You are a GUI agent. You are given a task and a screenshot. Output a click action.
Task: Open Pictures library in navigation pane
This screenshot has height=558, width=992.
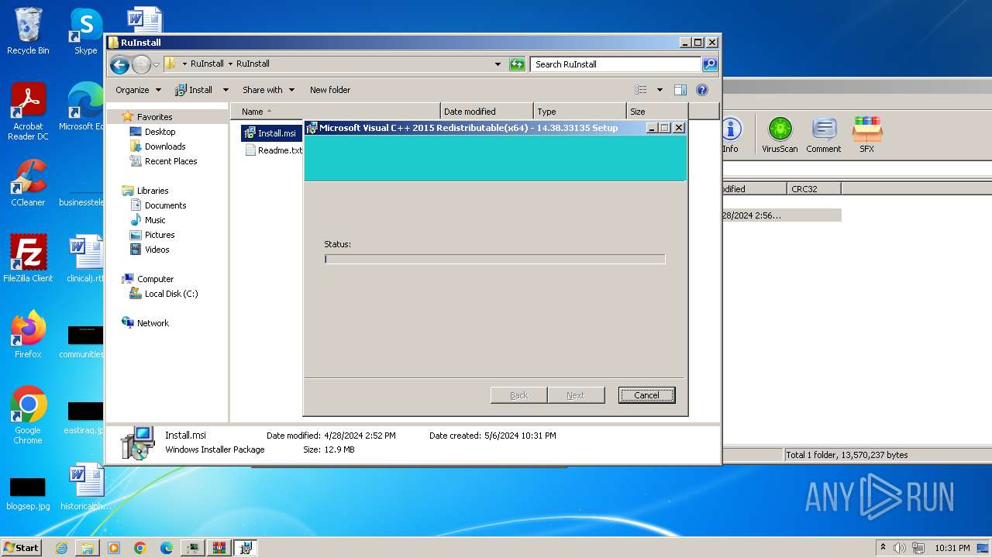coord(160,235)
